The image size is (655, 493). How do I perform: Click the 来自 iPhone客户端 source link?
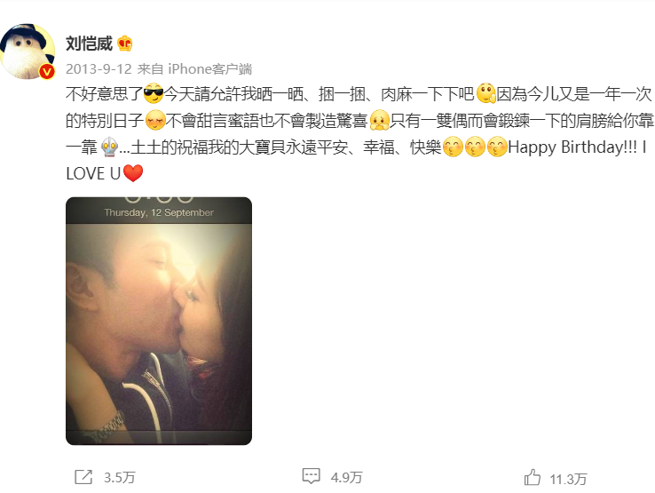(194, 69)
